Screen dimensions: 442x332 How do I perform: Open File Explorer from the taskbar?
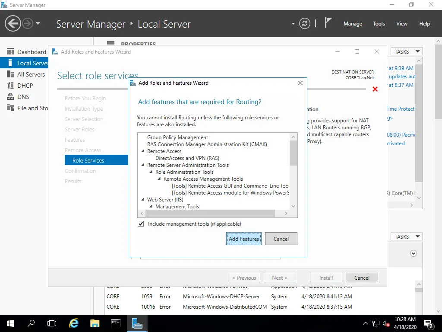95,323
